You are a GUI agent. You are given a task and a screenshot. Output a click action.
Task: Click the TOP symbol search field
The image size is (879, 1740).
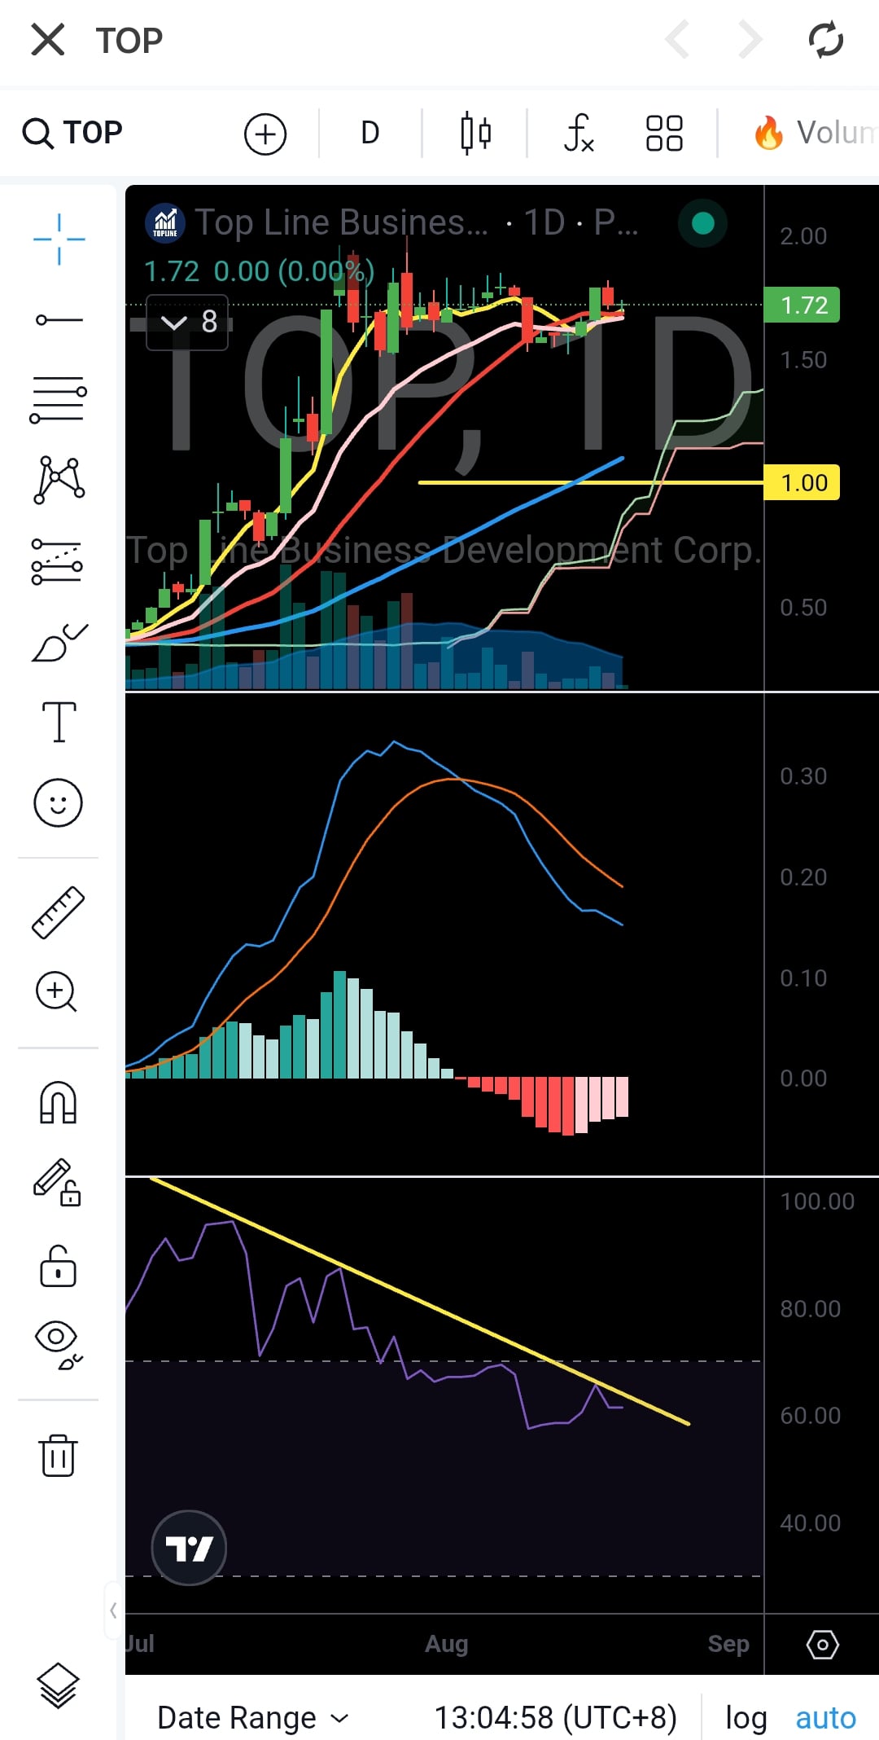pos(73,133)
